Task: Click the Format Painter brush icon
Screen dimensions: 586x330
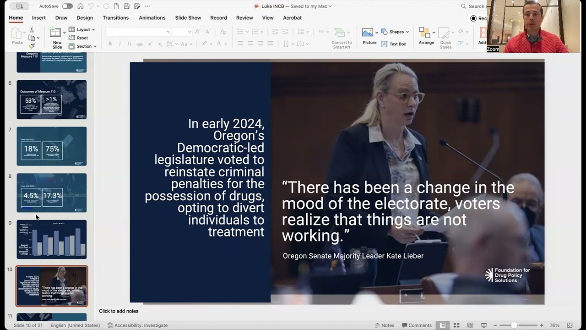Action: click(32, 46)
